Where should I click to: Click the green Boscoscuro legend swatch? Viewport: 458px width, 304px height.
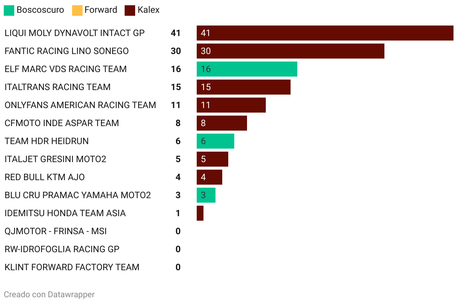point(9,10)
